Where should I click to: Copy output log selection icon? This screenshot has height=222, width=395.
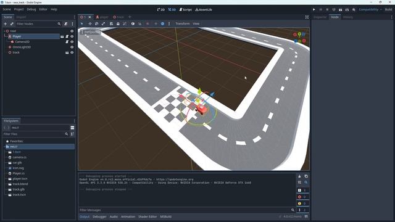(306, 176)
